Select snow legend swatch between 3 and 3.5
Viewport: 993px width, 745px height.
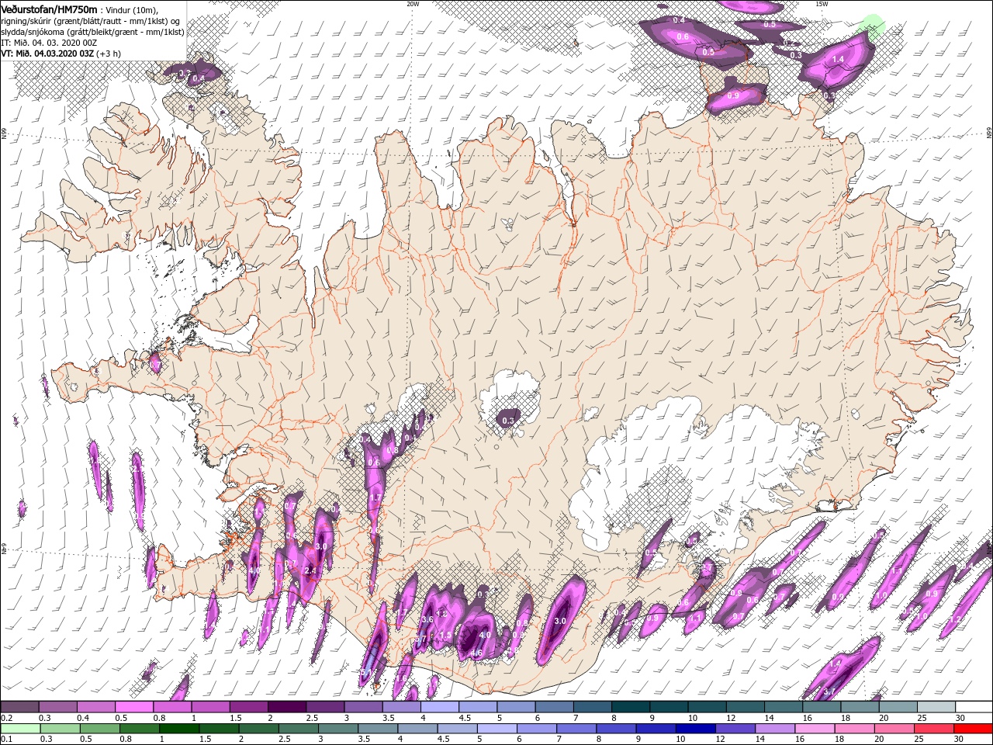[363, 707]
